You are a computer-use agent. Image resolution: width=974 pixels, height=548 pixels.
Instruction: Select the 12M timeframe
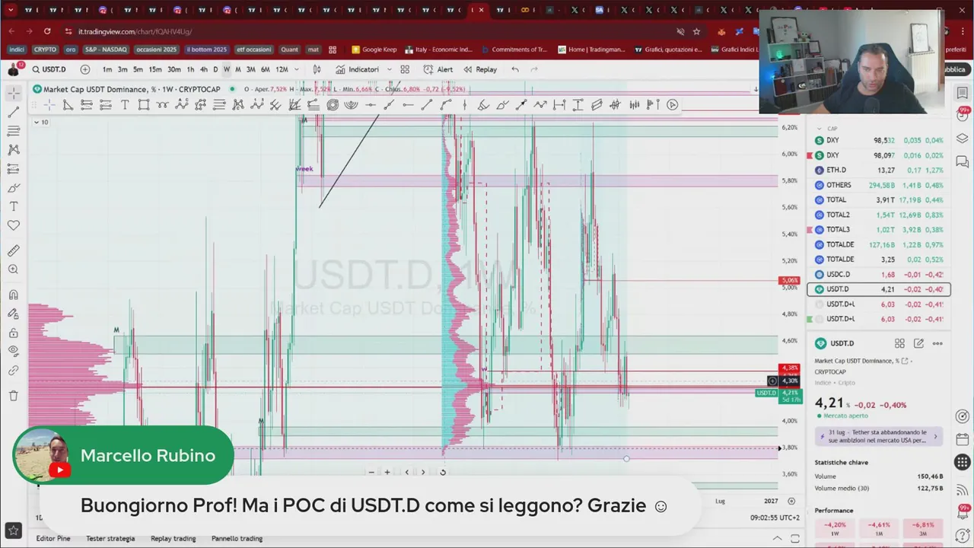pos(282,69)
